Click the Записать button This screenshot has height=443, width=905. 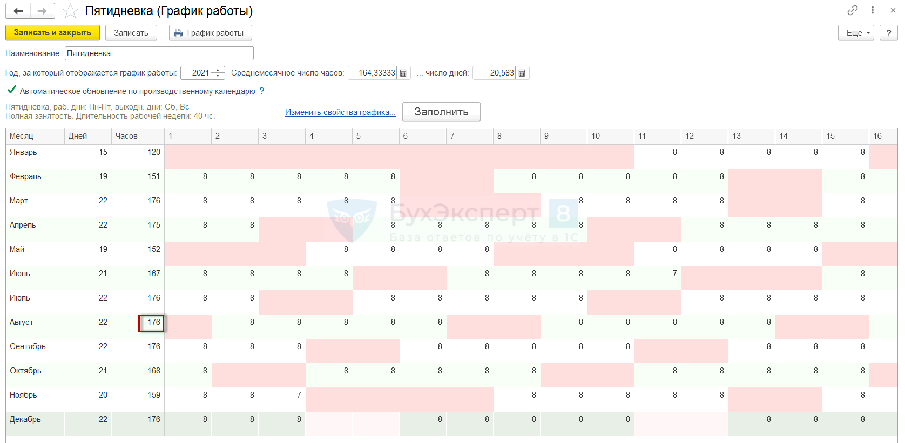click(x=131, y=33)
